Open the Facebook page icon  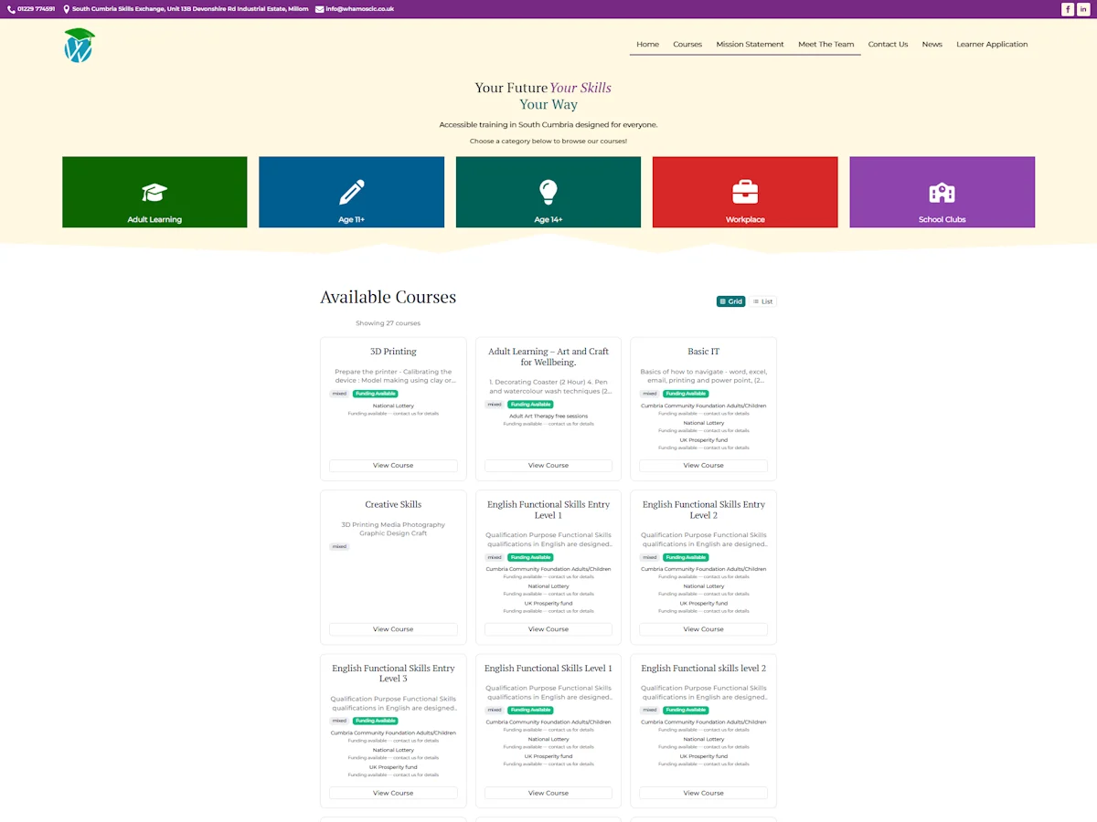tap(1068, 9)
